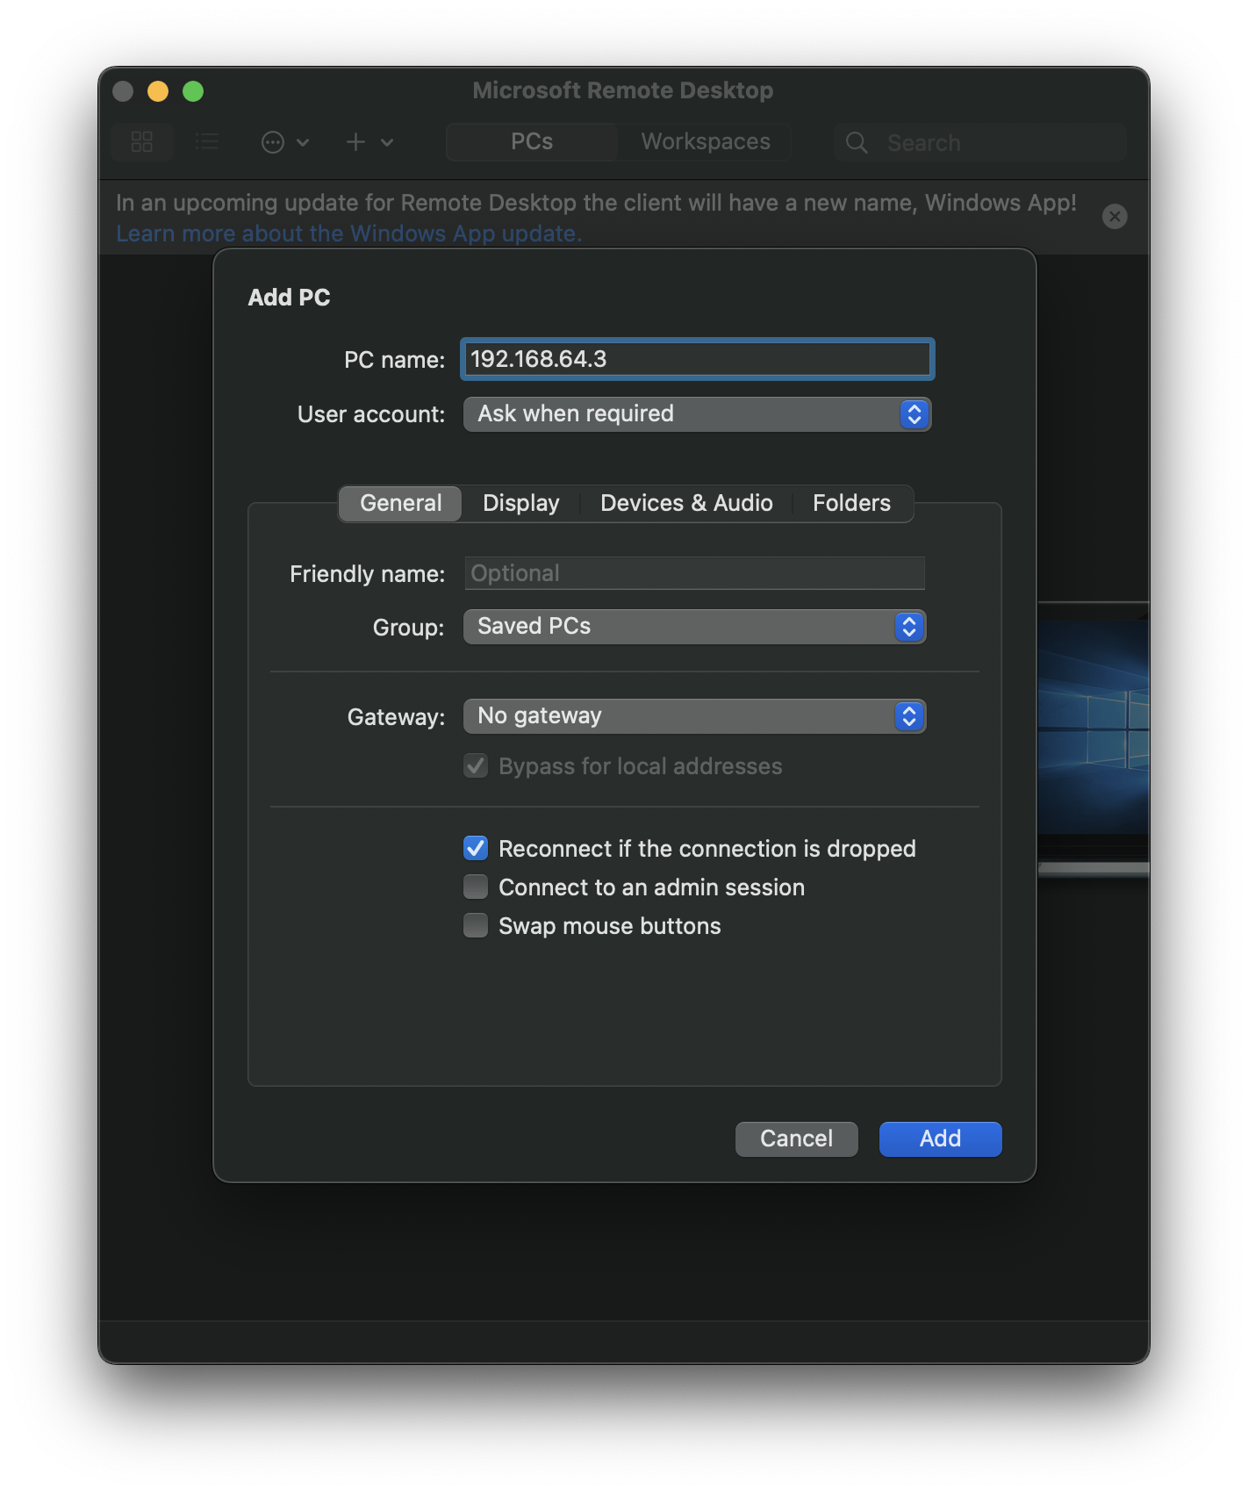Click the Cancel button
The image size is (1248, 1494).
tap(796, 1139)
